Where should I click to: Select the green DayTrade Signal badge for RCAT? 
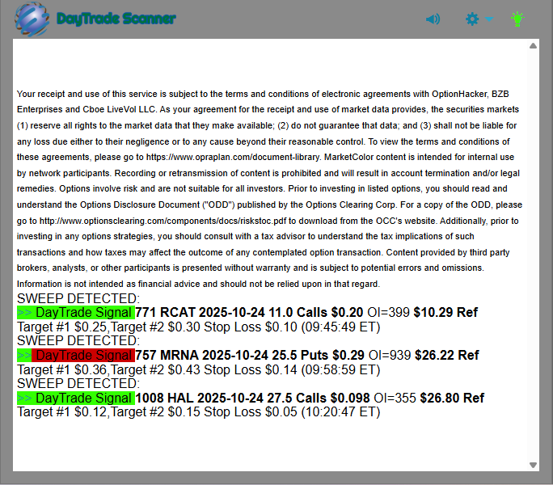tap(75, 313)
